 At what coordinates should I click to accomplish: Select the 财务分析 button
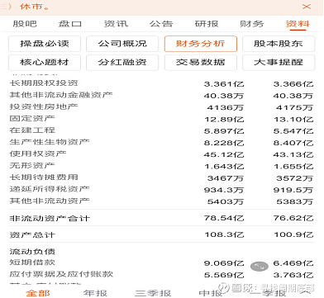click(x=201, y=44)
